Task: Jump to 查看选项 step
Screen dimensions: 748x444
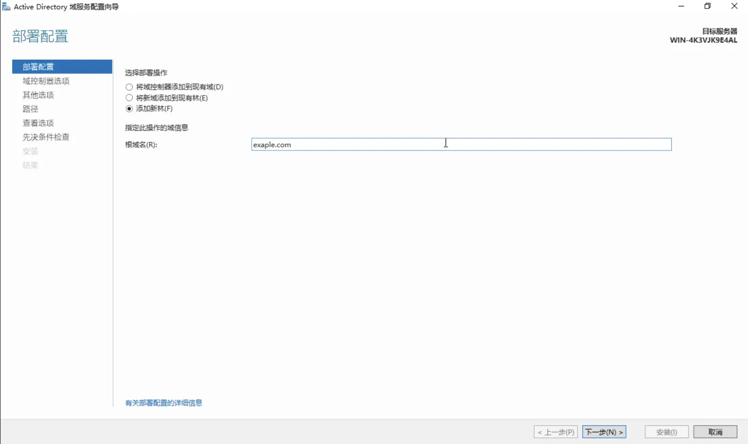Action: coord(38,123)
